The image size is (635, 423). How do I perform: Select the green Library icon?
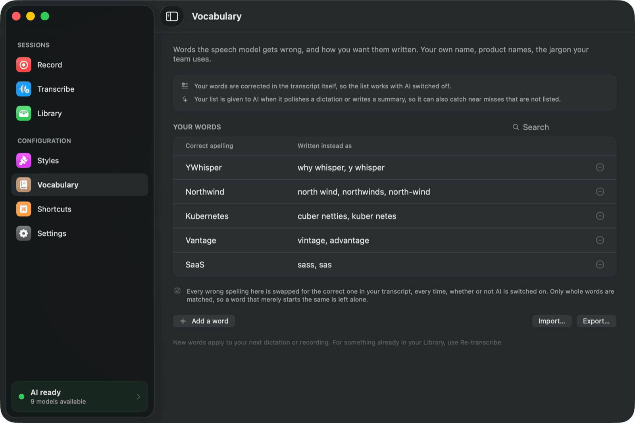pyautogui.click(x=24, y=113)
